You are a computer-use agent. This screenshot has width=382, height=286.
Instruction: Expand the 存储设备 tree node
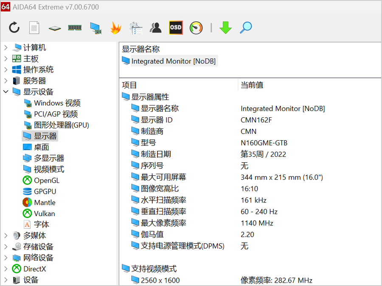6,247
